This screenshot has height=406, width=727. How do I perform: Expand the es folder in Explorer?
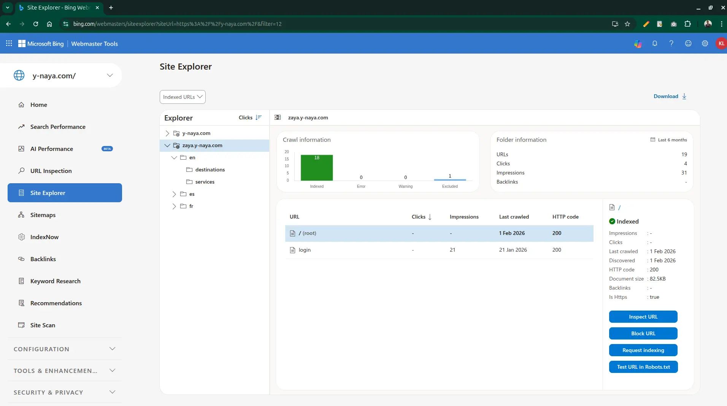pyautogui.click(x=174, y=194)
